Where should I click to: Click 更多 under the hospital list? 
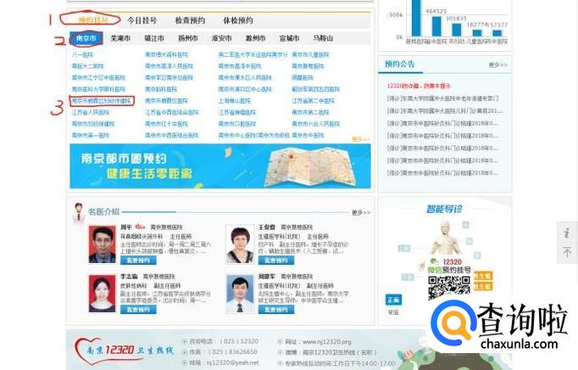click(361, 139)
